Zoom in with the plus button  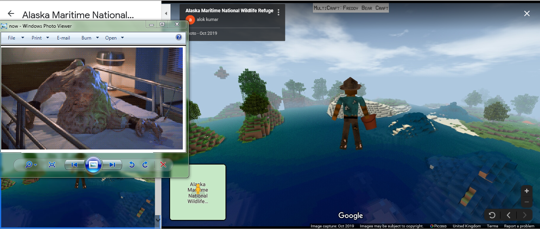(527, 191)
